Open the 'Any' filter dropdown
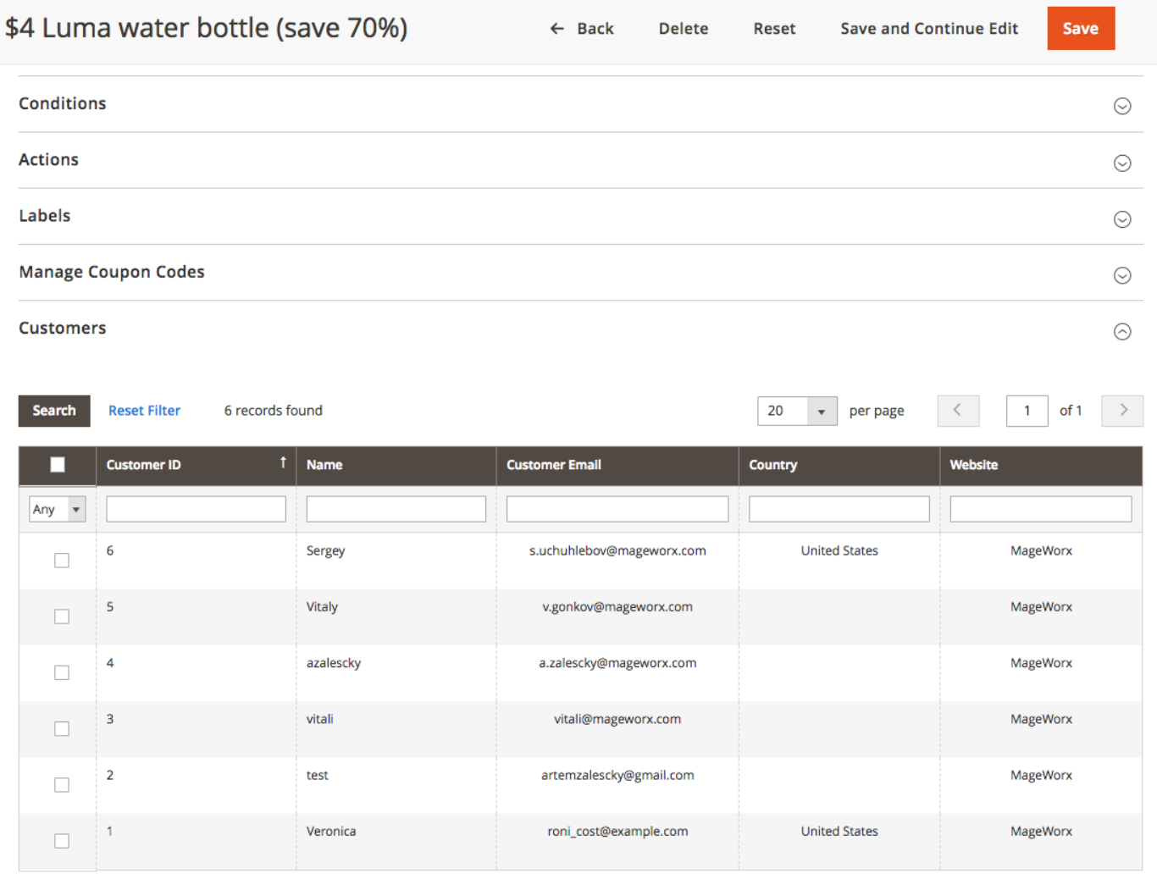Image resolution: width=1157 pixels, height=879 pixels. tap(58, 509)
